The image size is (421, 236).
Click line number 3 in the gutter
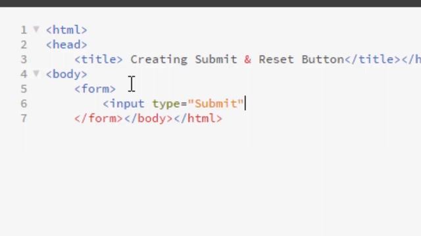click(x=24, y=60)
